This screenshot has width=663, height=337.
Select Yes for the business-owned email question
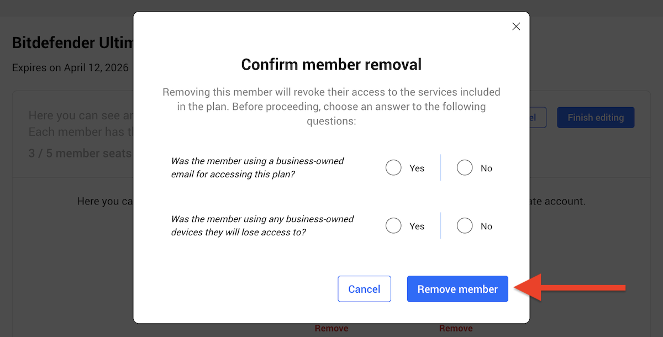pyautogui.click(x=393, y=167)
